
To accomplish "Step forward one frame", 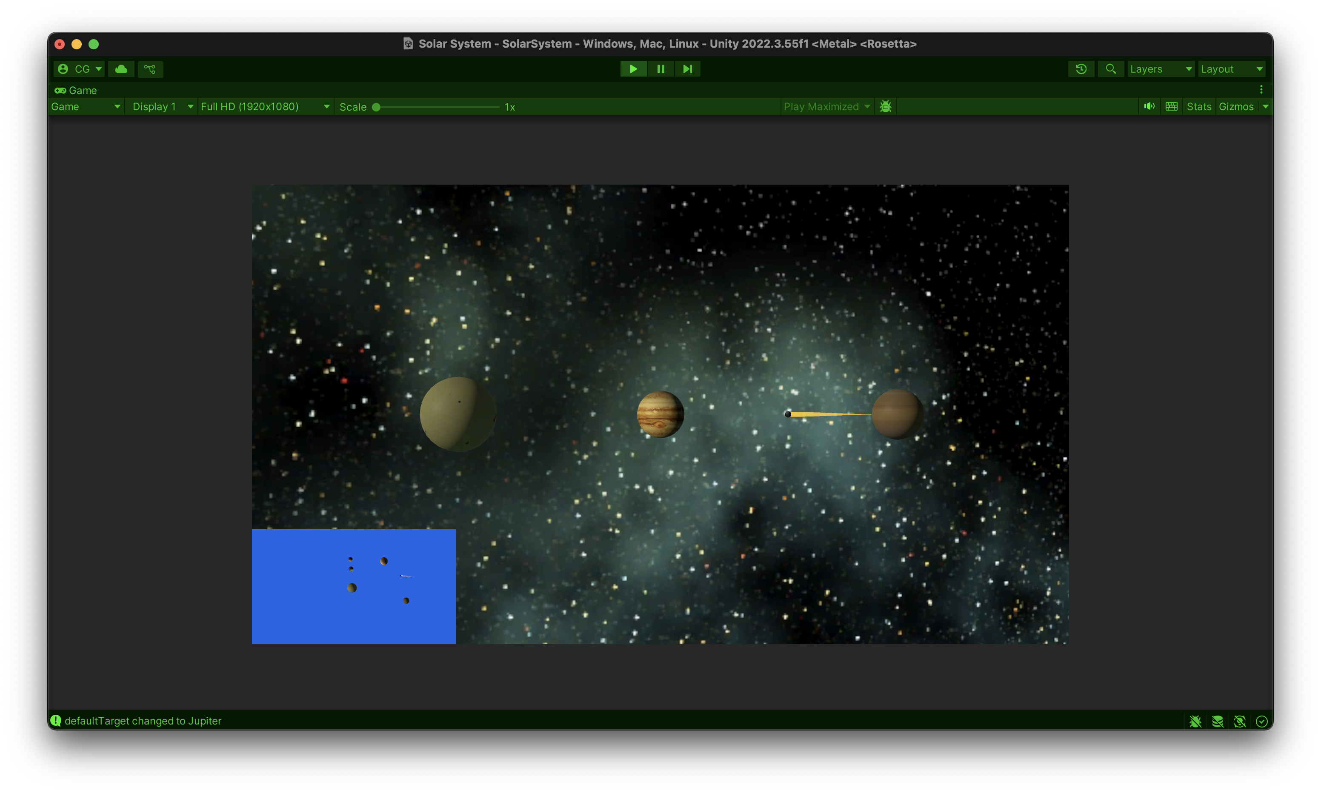I will click(x=687, y=69).
